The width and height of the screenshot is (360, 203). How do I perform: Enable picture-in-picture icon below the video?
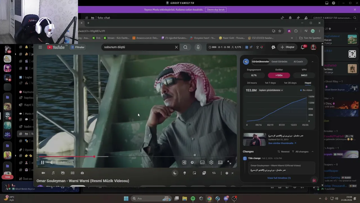(194, 173)
